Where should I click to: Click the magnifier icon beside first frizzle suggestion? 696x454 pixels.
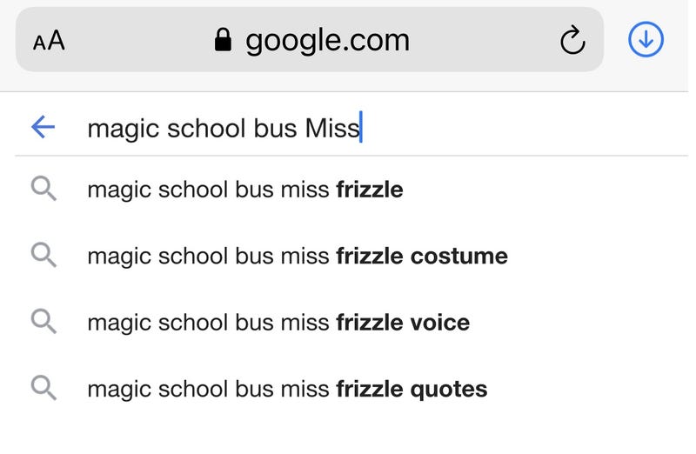click(43, 189)
